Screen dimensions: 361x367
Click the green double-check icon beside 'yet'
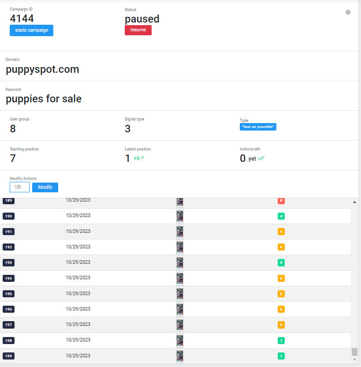pyautogui.click(x=261, y=158)
